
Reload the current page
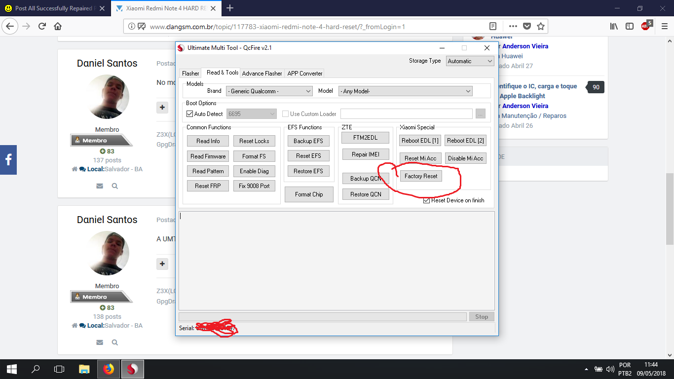click(42, 26)
